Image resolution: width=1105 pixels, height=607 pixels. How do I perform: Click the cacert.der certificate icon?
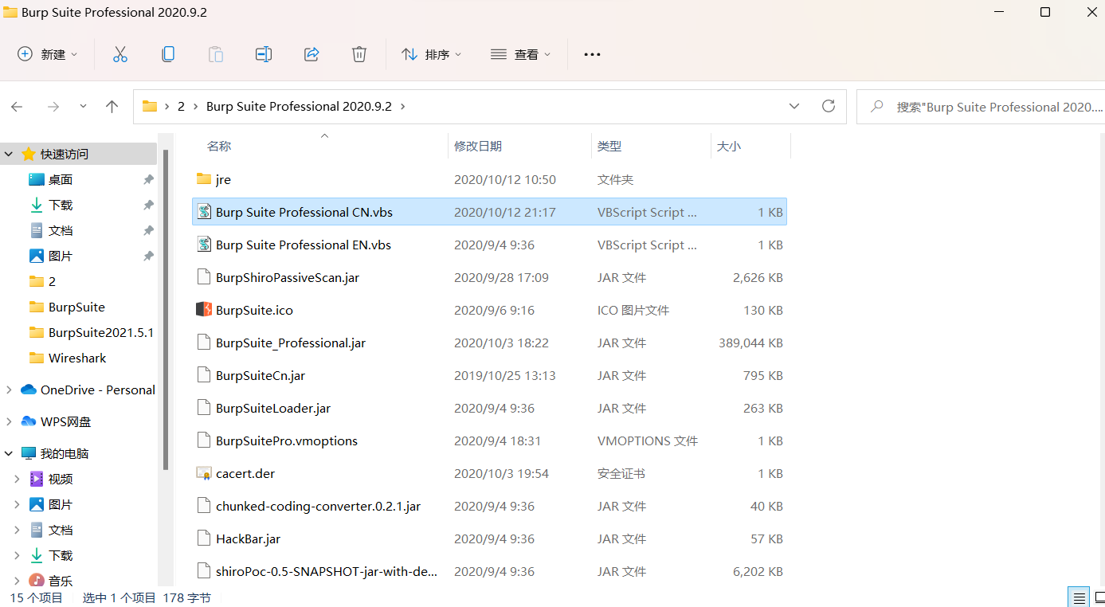pos(204,473)
